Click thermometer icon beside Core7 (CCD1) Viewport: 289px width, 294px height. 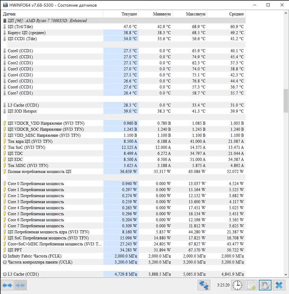click(x=5, y=93)
